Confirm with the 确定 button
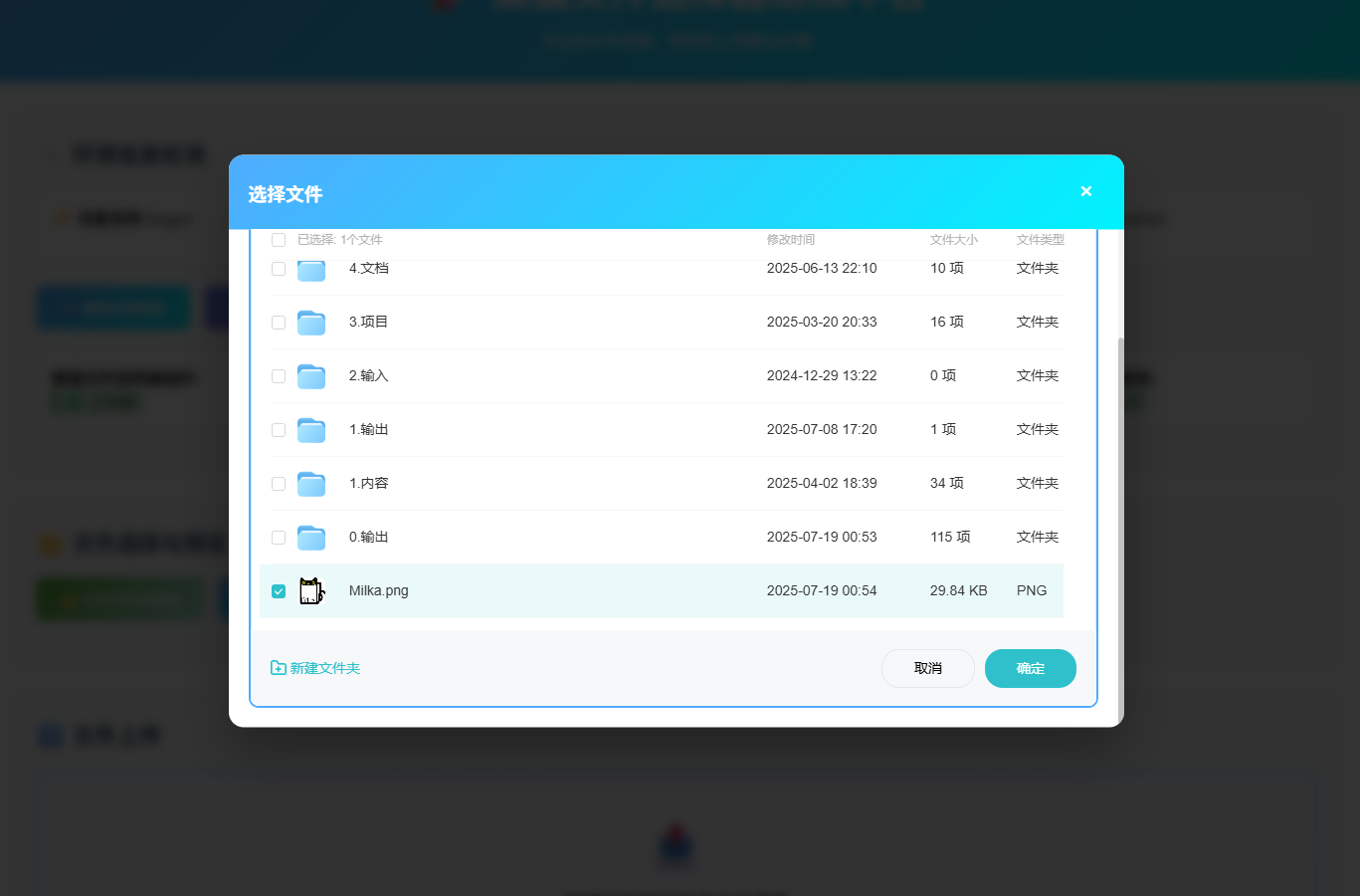Viewport: 1360px width, 896px height. (x=1031, y=668)
